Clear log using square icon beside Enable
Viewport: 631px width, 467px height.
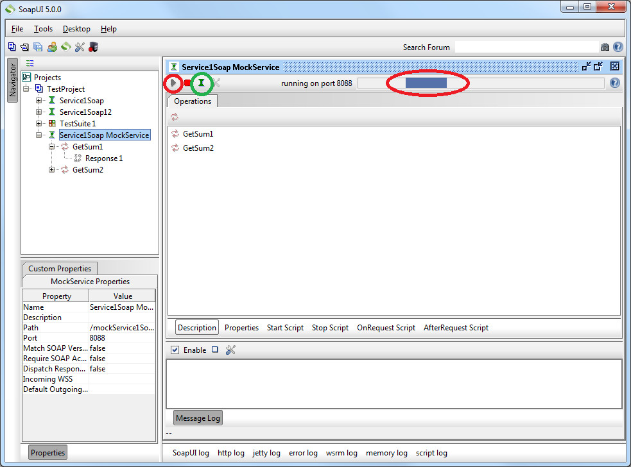pyautogui.click(x=215, y=350)
